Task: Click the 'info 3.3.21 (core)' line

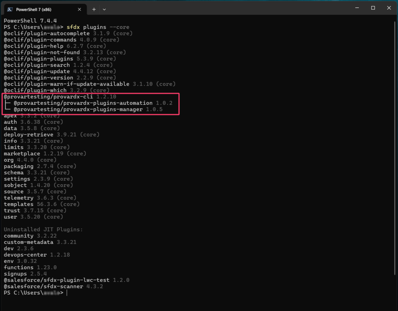Action: coord(33,141)
